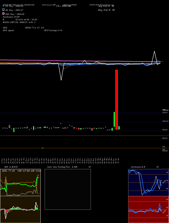Click the '968.63' price axis label

coord(165,138)
